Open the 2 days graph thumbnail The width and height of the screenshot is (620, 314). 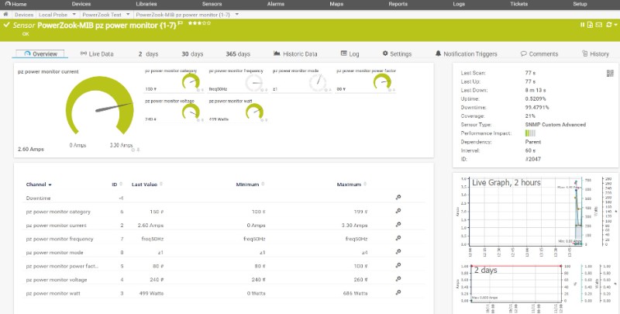[x=536, y=287]
